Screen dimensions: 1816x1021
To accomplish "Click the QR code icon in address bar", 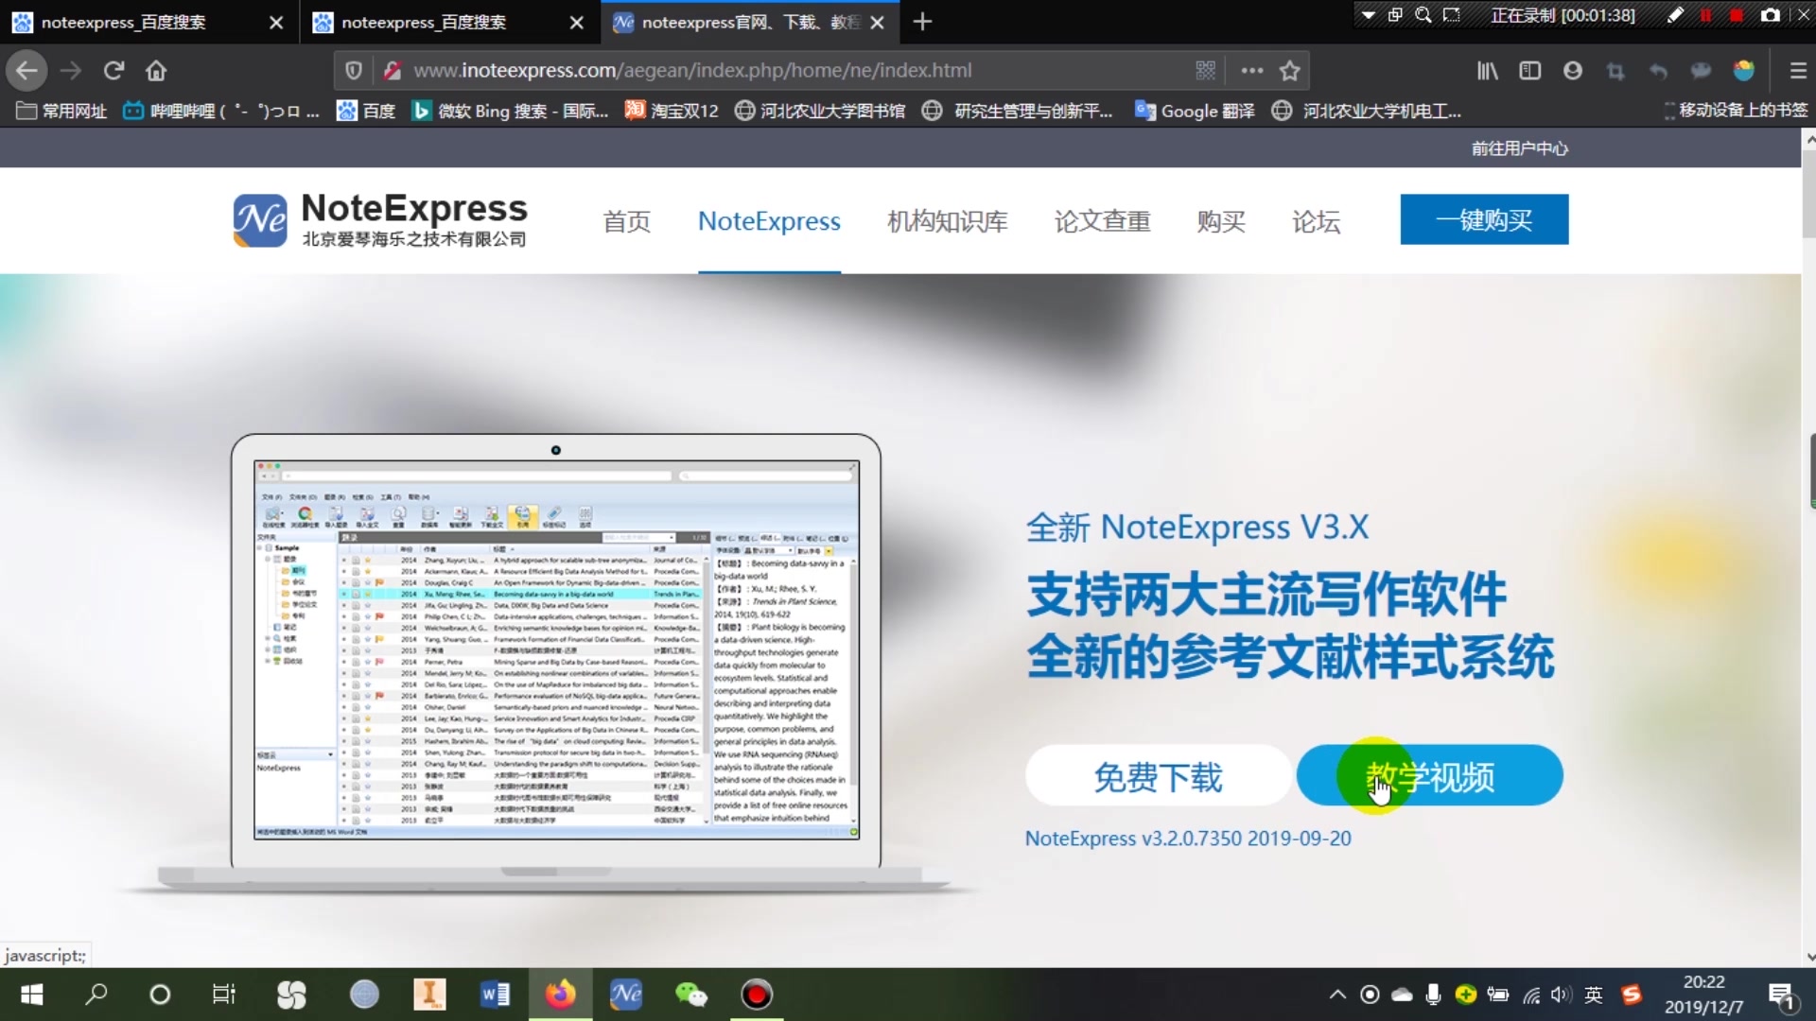I will pyautogui.click(x=1205, y=70).
